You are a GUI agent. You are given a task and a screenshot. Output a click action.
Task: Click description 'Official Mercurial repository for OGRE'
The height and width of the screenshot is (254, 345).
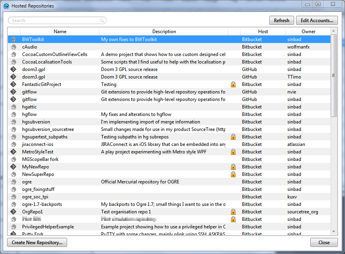tap(140, 182)
